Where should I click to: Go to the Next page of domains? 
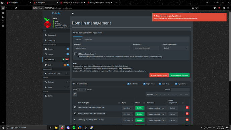pyautogui.click(x=186, y=94)
